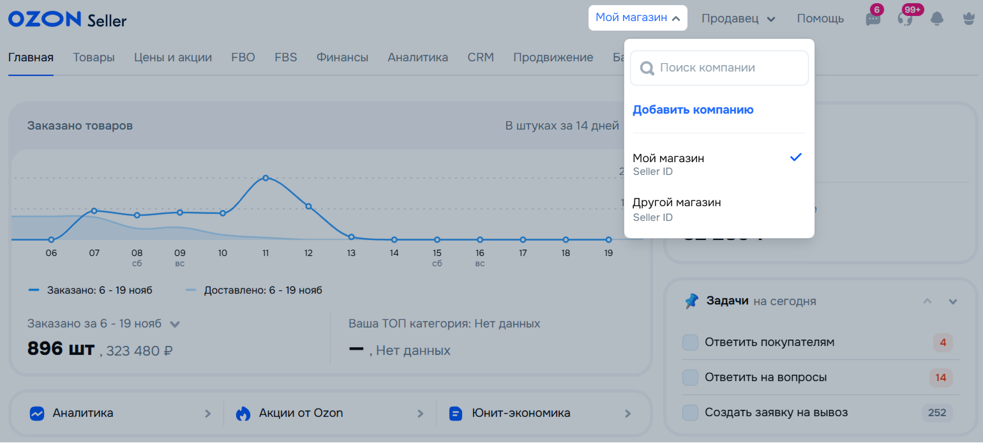
Task: Check the Ответить покупателям task
Action: pos(690,343)
